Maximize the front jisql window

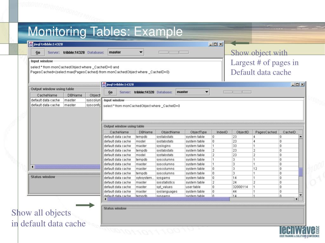[297, 84]
